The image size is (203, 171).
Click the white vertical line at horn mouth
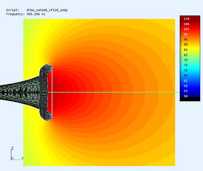(52, 92)
